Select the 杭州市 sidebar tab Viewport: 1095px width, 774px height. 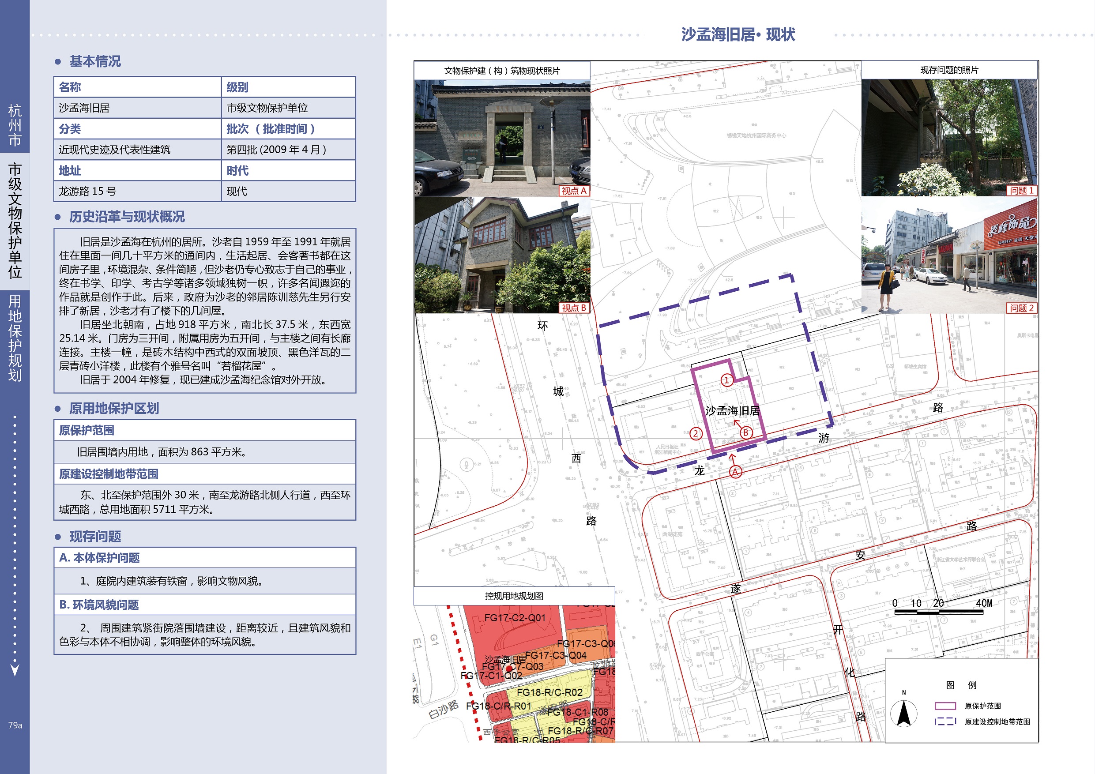click(x=15, y=125)
